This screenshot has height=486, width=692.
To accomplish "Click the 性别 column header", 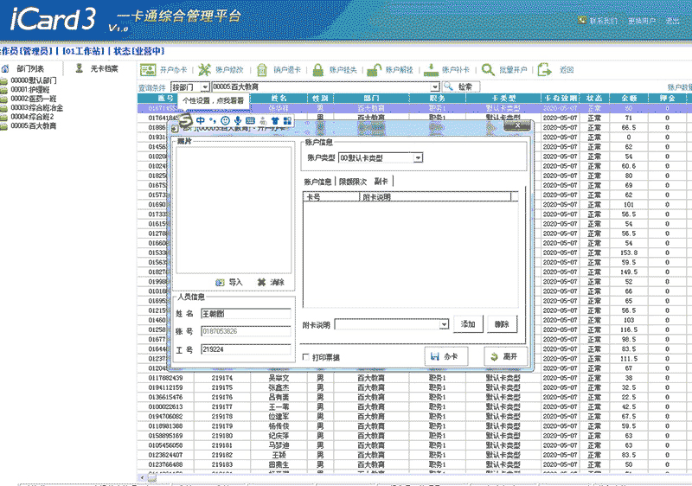I will point(320,98).
